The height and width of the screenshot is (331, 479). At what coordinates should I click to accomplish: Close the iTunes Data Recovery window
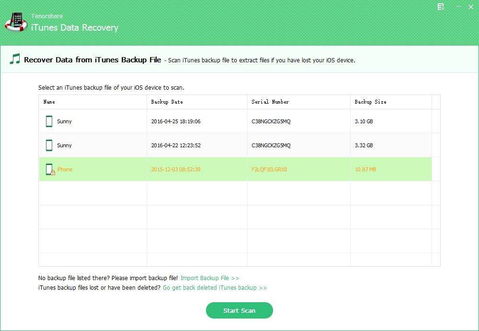(471, 7)
